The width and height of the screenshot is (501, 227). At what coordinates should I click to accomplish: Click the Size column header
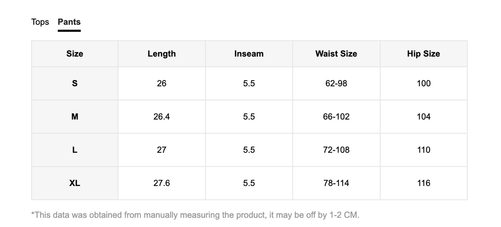75,54
